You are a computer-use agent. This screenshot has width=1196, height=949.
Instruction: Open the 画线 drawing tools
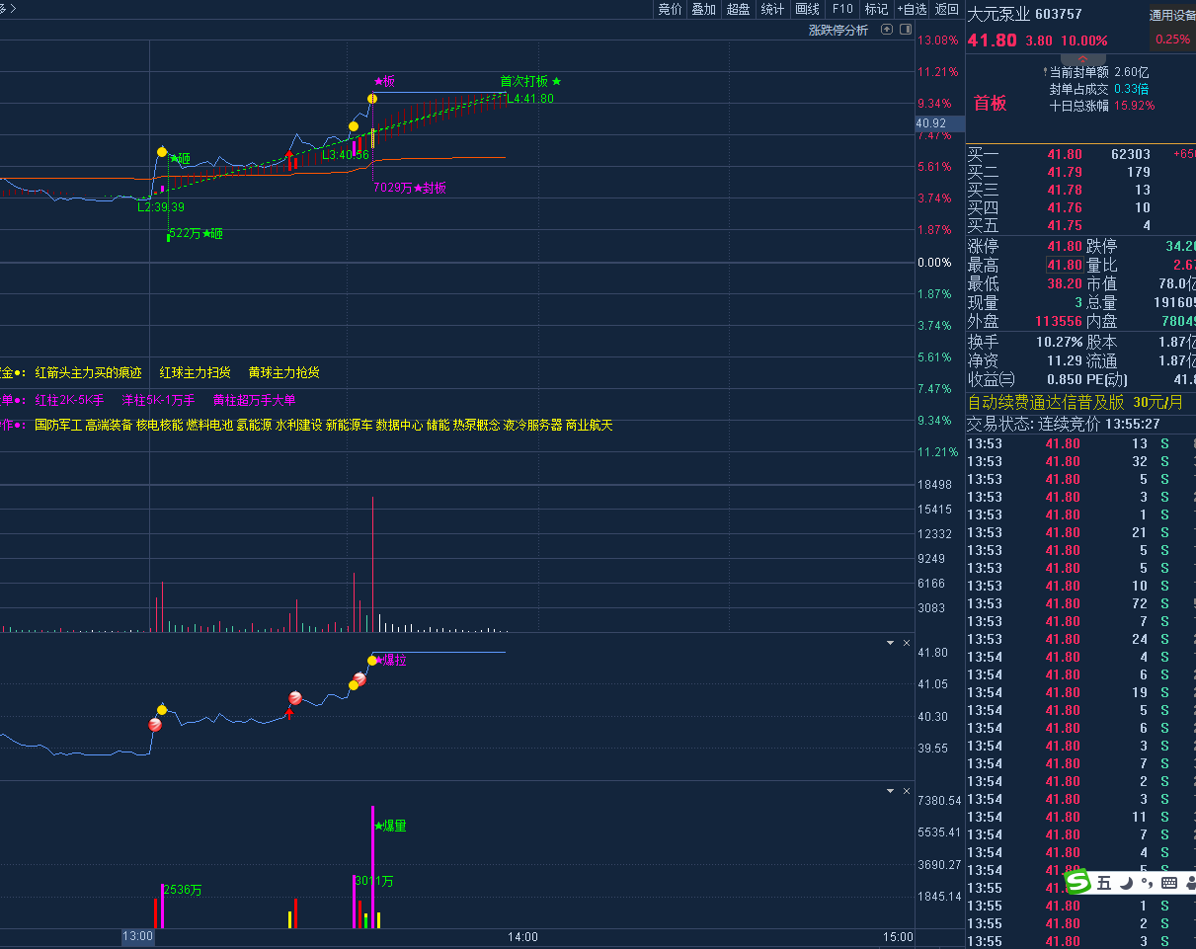point(807,10)
